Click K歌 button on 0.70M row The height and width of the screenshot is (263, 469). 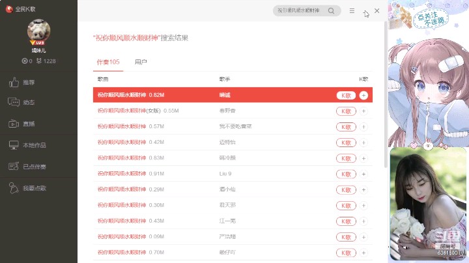click(346, 253)
